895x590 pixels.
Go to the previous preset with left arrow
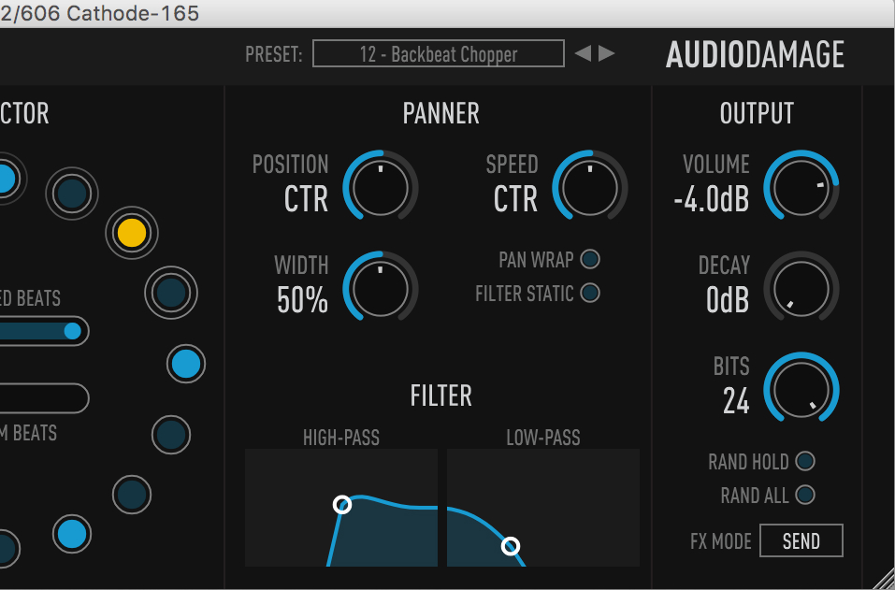[x=583, y=53]
